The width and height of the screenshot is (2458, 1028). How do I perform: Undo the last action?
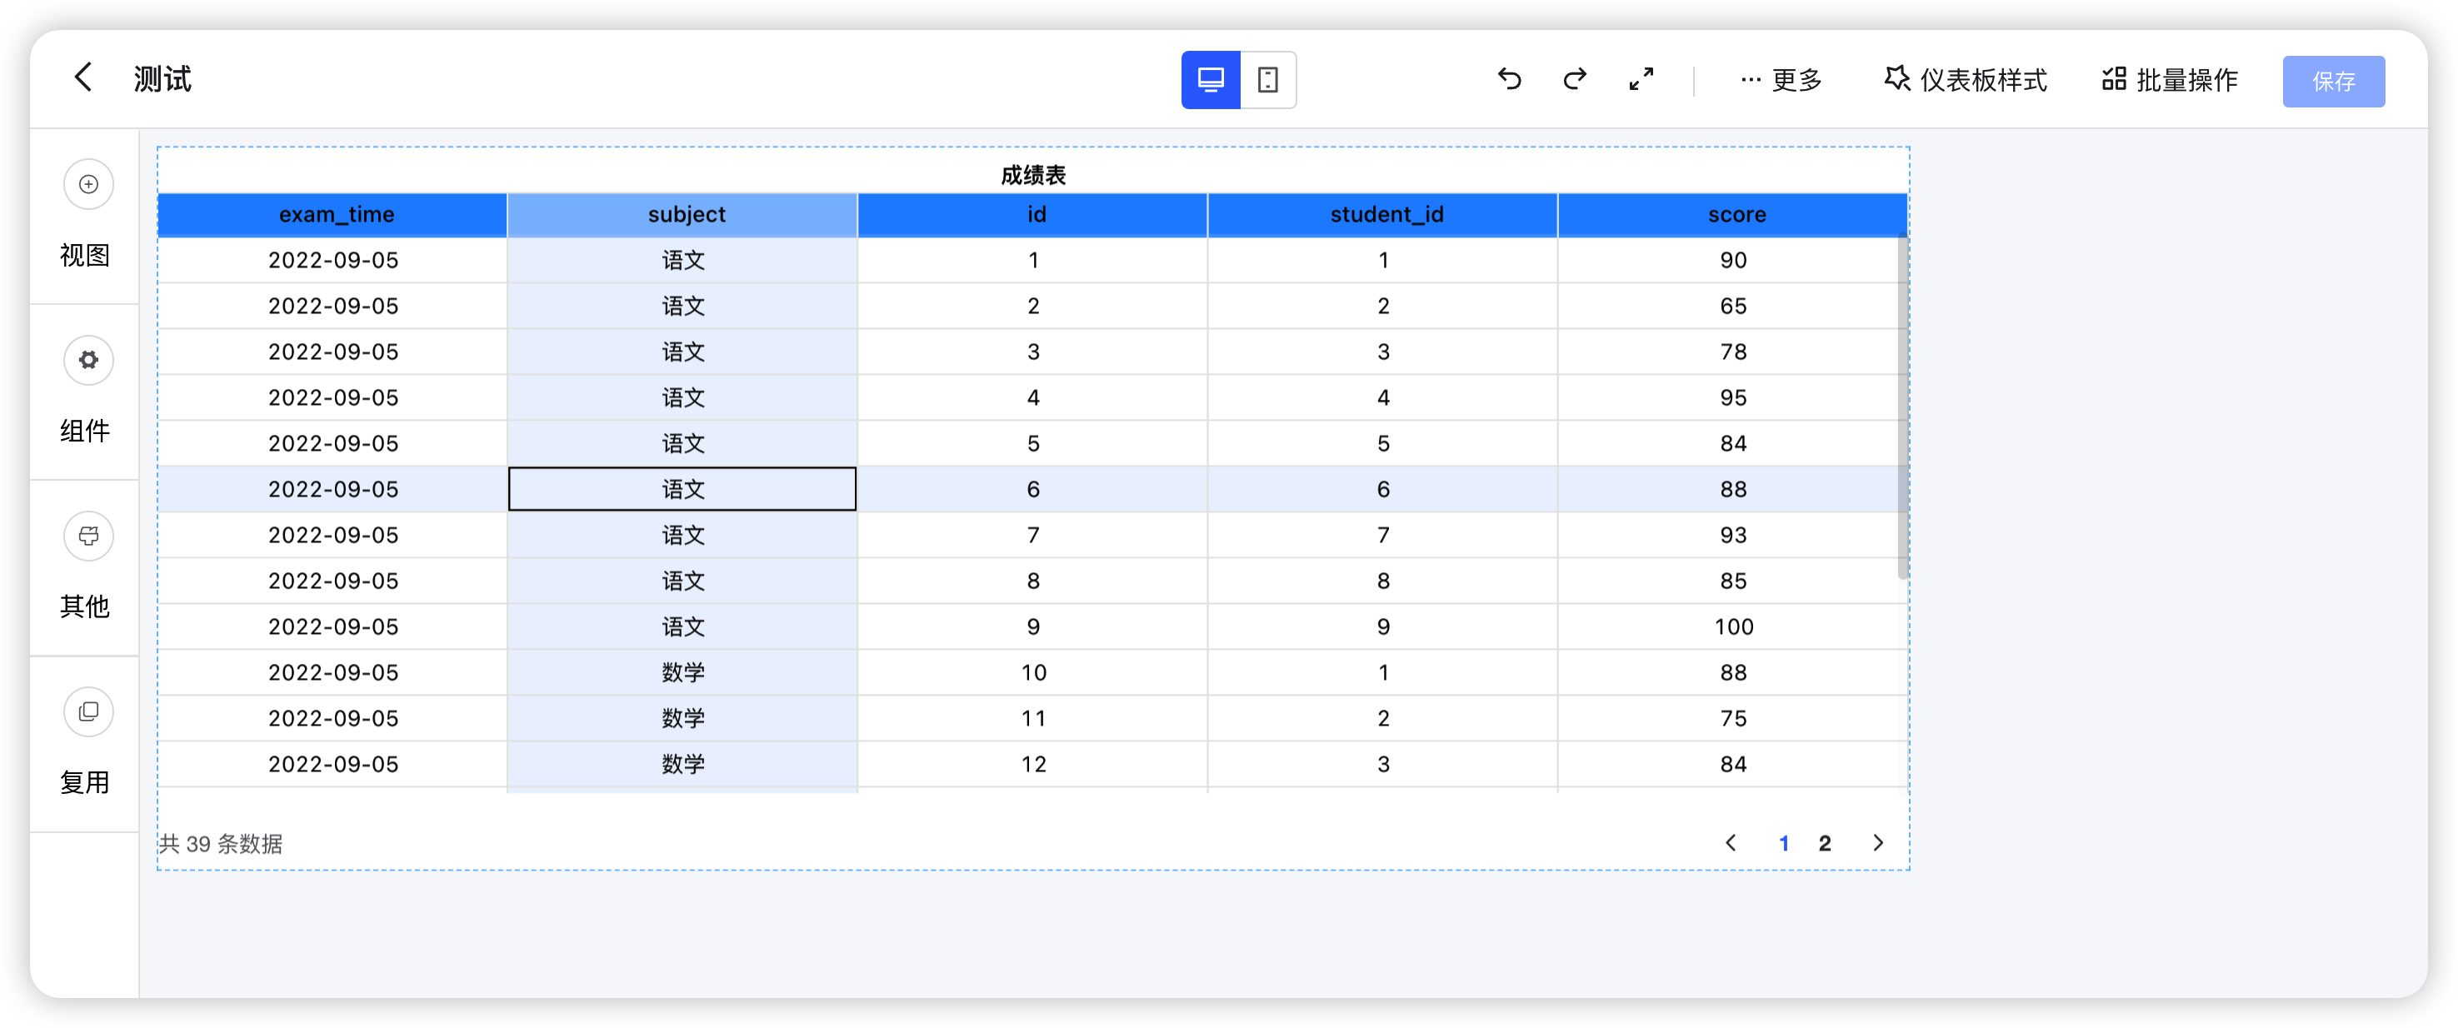point(1509,79)
